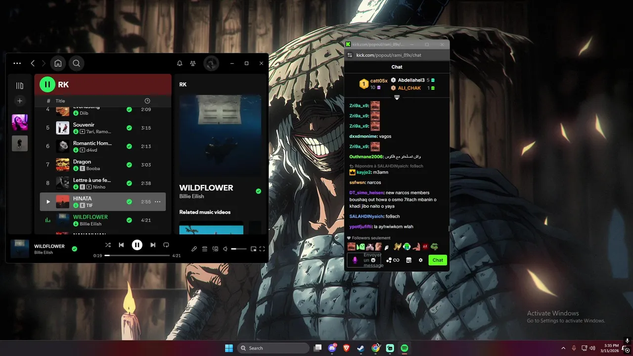Sort tracks by duration clock header
The height and width of the screenshot is (356, 633).
pos(147,101)
